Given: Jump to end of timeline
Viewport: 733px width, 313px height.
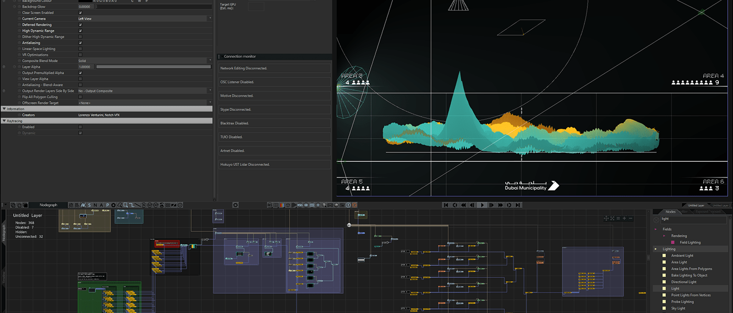Looking at the screenshot, I should pyautogui.click(x=518, y=205).
